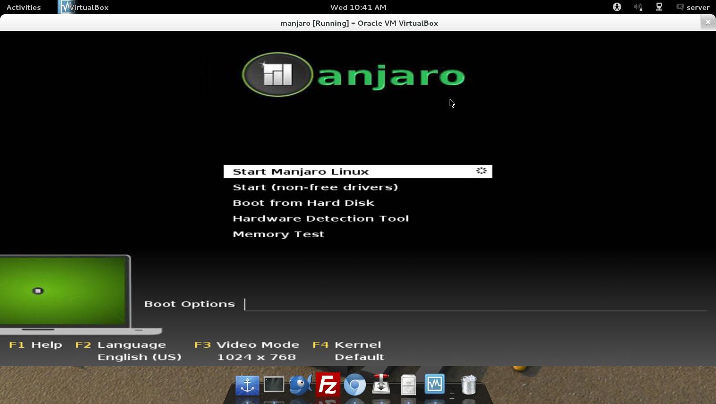Open the Trash bin in the dock
The width and height of the screenshot is (716, 404).
click(468, 385)
